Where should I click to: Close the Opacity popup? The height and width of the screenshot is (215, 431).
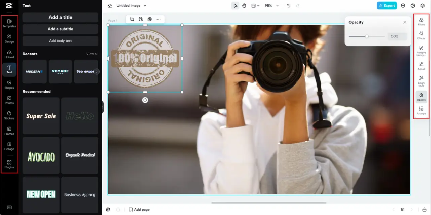[x=405, y=22]
